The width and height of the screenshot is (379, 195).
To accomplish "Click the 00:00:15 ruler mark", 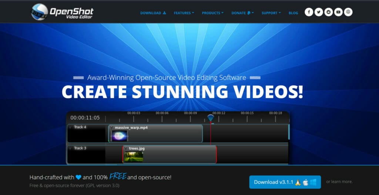I will click(x=247, y=113).
